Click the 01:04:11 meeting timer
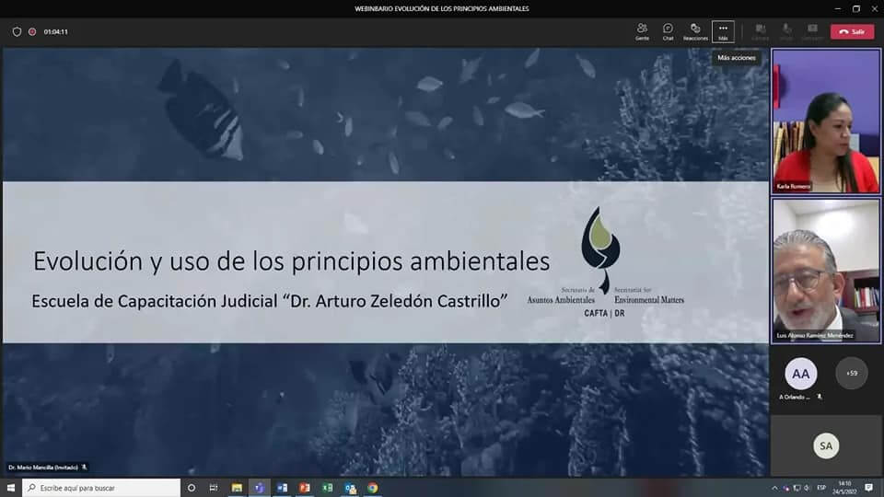This screenshot has width=884, height=497. 56,32
